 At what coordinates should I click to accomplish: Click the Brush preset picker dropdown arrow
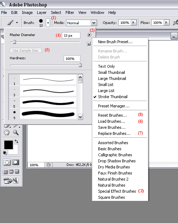[x=48, y=23]
